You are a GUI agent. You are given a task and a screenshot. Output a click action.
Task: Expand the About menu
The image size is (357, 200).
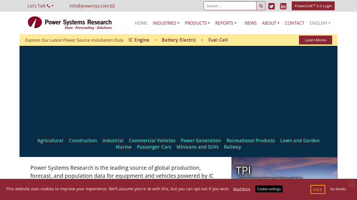(270, 23)
